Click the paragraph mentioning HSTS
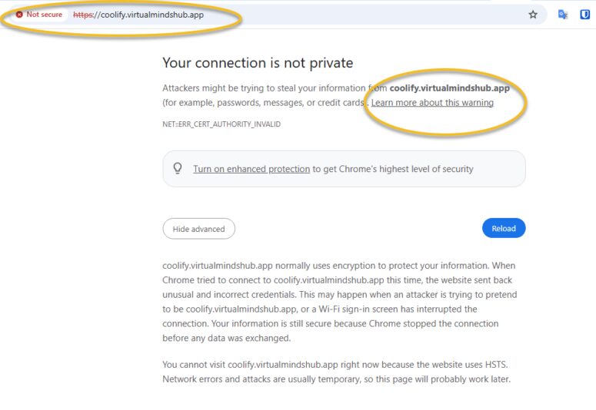The image size is (596, 410). pos(336,372)
